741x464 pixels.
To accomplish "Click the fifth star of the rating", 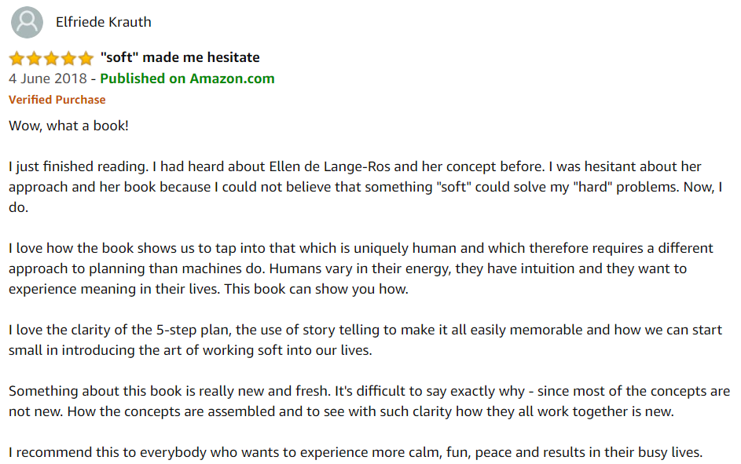I will point(86,58).
